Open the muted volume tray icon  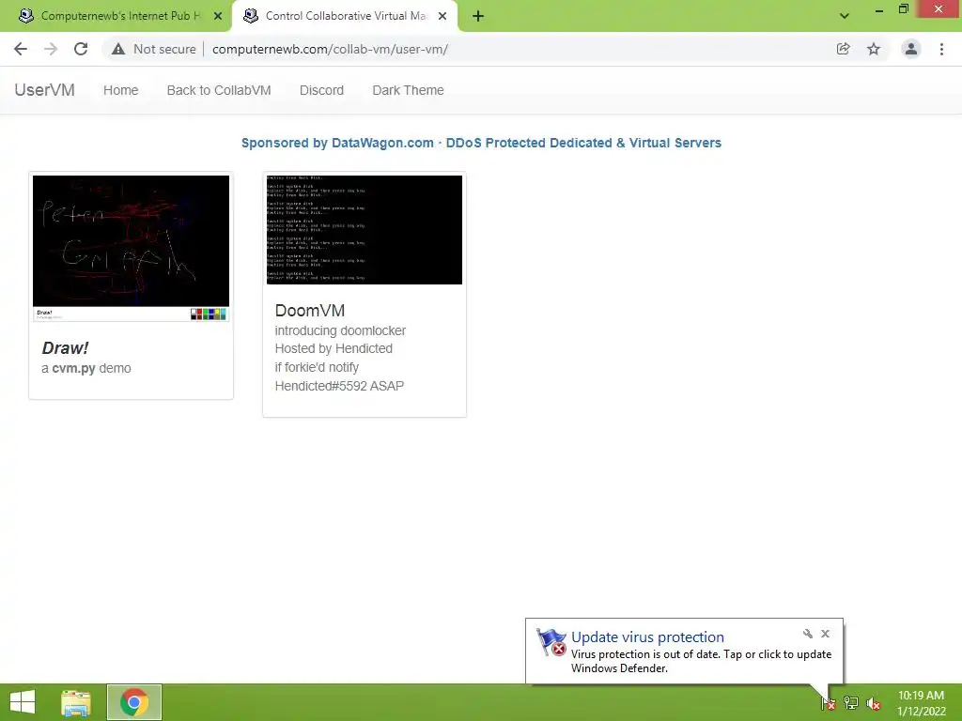[874, 704]
